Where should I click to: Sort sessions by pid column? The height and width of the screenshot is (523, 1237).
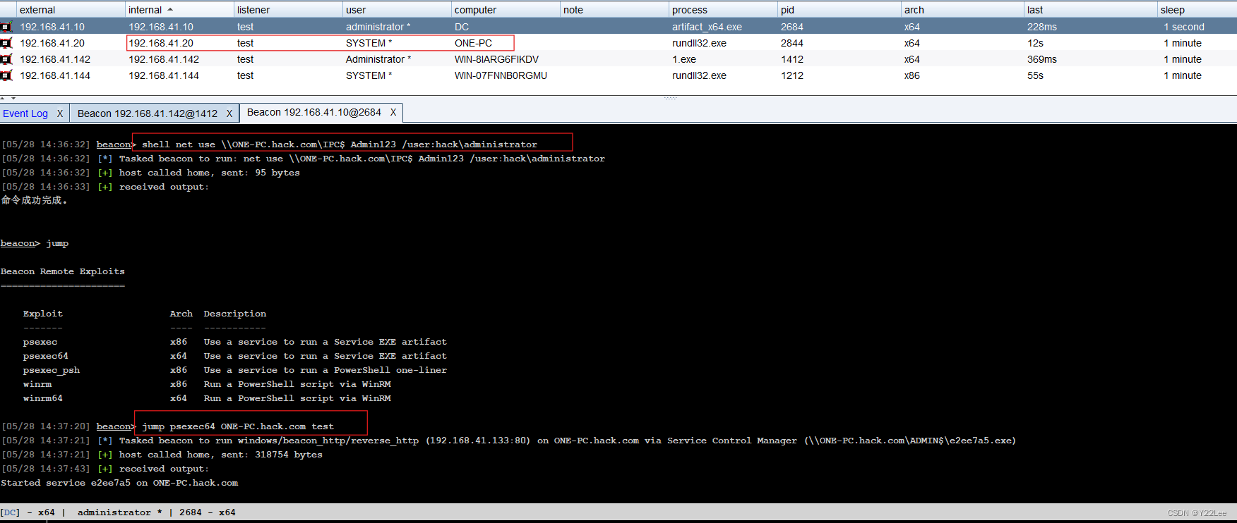coord(839,10)
